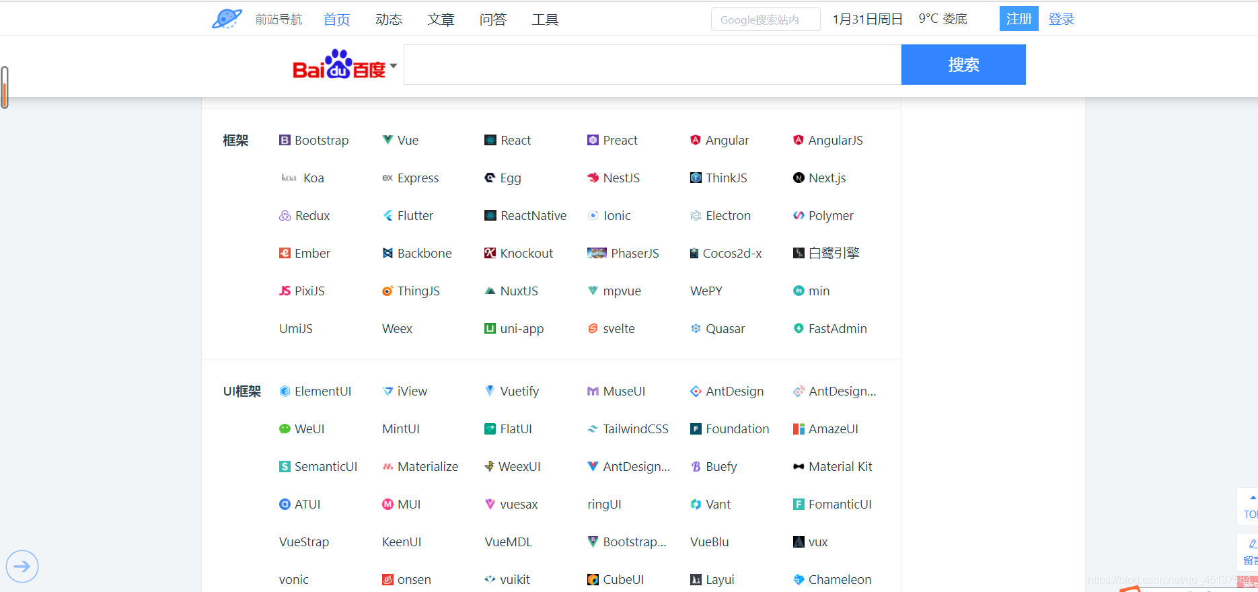Open the Quasar link
The image size is (1258, 592).
click(x=717, y=328)
